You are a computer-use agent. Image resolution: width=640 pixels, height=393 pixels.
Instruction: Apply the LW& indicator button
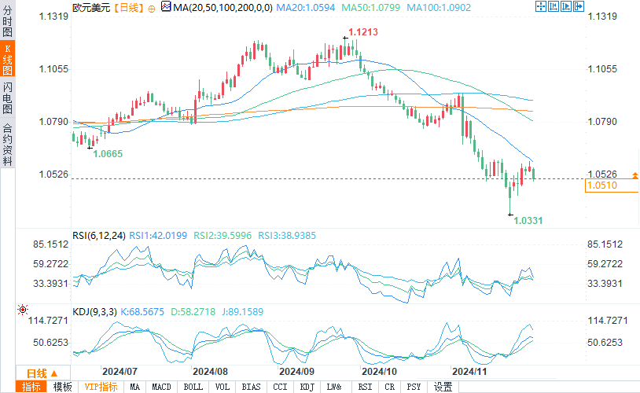[334, 387]
